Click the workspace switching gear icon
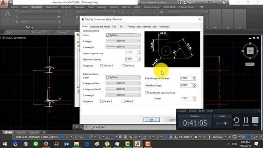 coord(196,137)
